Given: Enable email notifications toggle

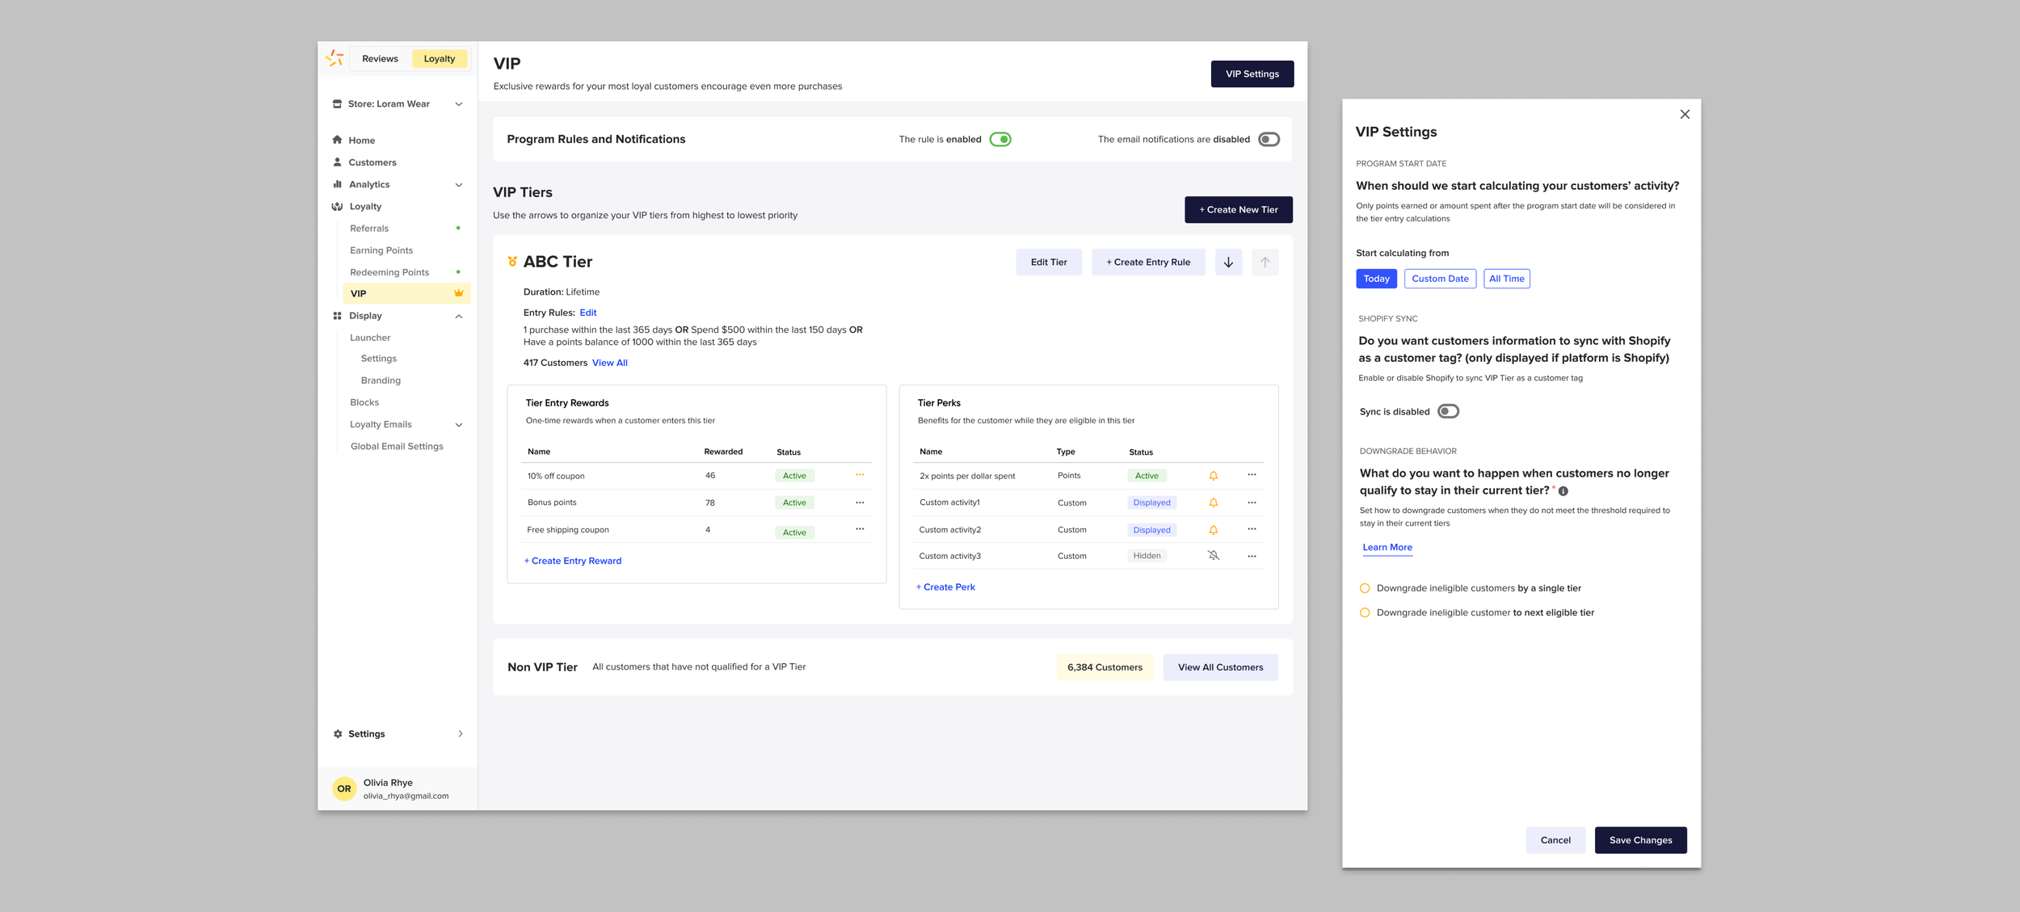Looking at the screenshot, I should tap(1269, 139).
